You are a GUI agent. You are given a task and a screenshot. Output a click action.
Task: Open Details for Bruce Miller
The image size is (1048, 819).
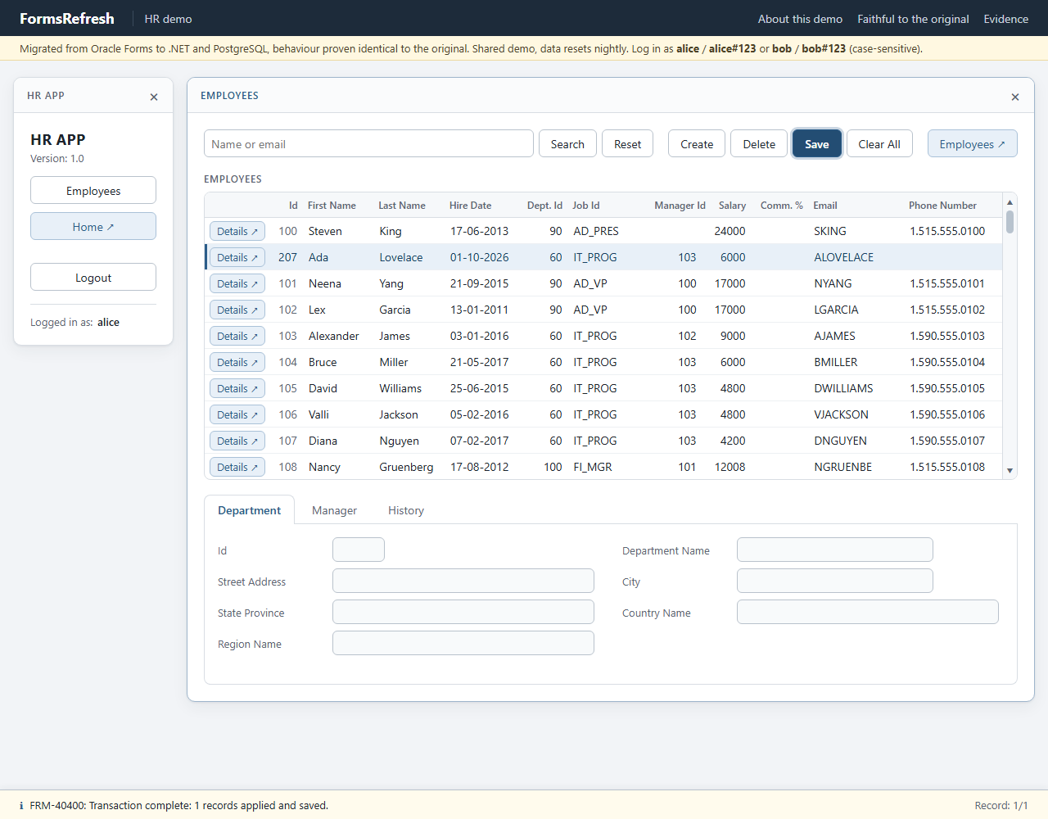tap(237, 363)
